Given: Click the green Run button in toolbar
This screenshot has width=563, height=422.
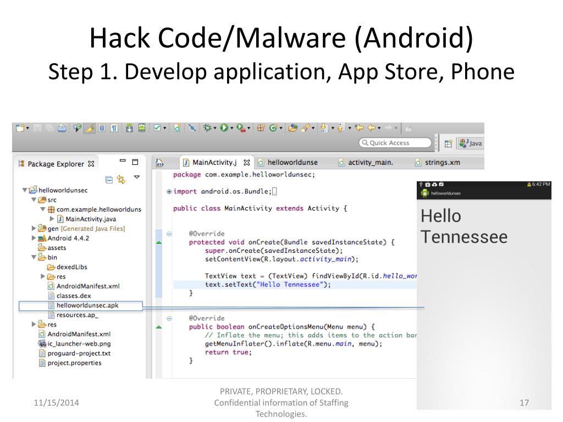Looking at the screenshot, I should tap(224, 127).
